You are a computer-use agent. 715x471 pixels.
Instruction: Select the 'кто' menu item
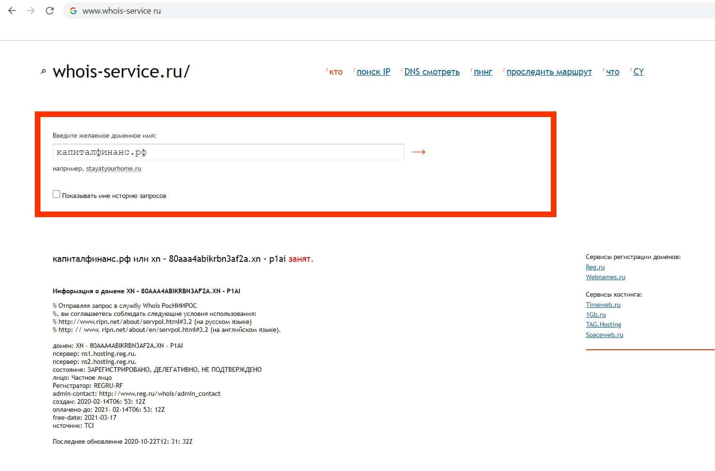point(336,72)
